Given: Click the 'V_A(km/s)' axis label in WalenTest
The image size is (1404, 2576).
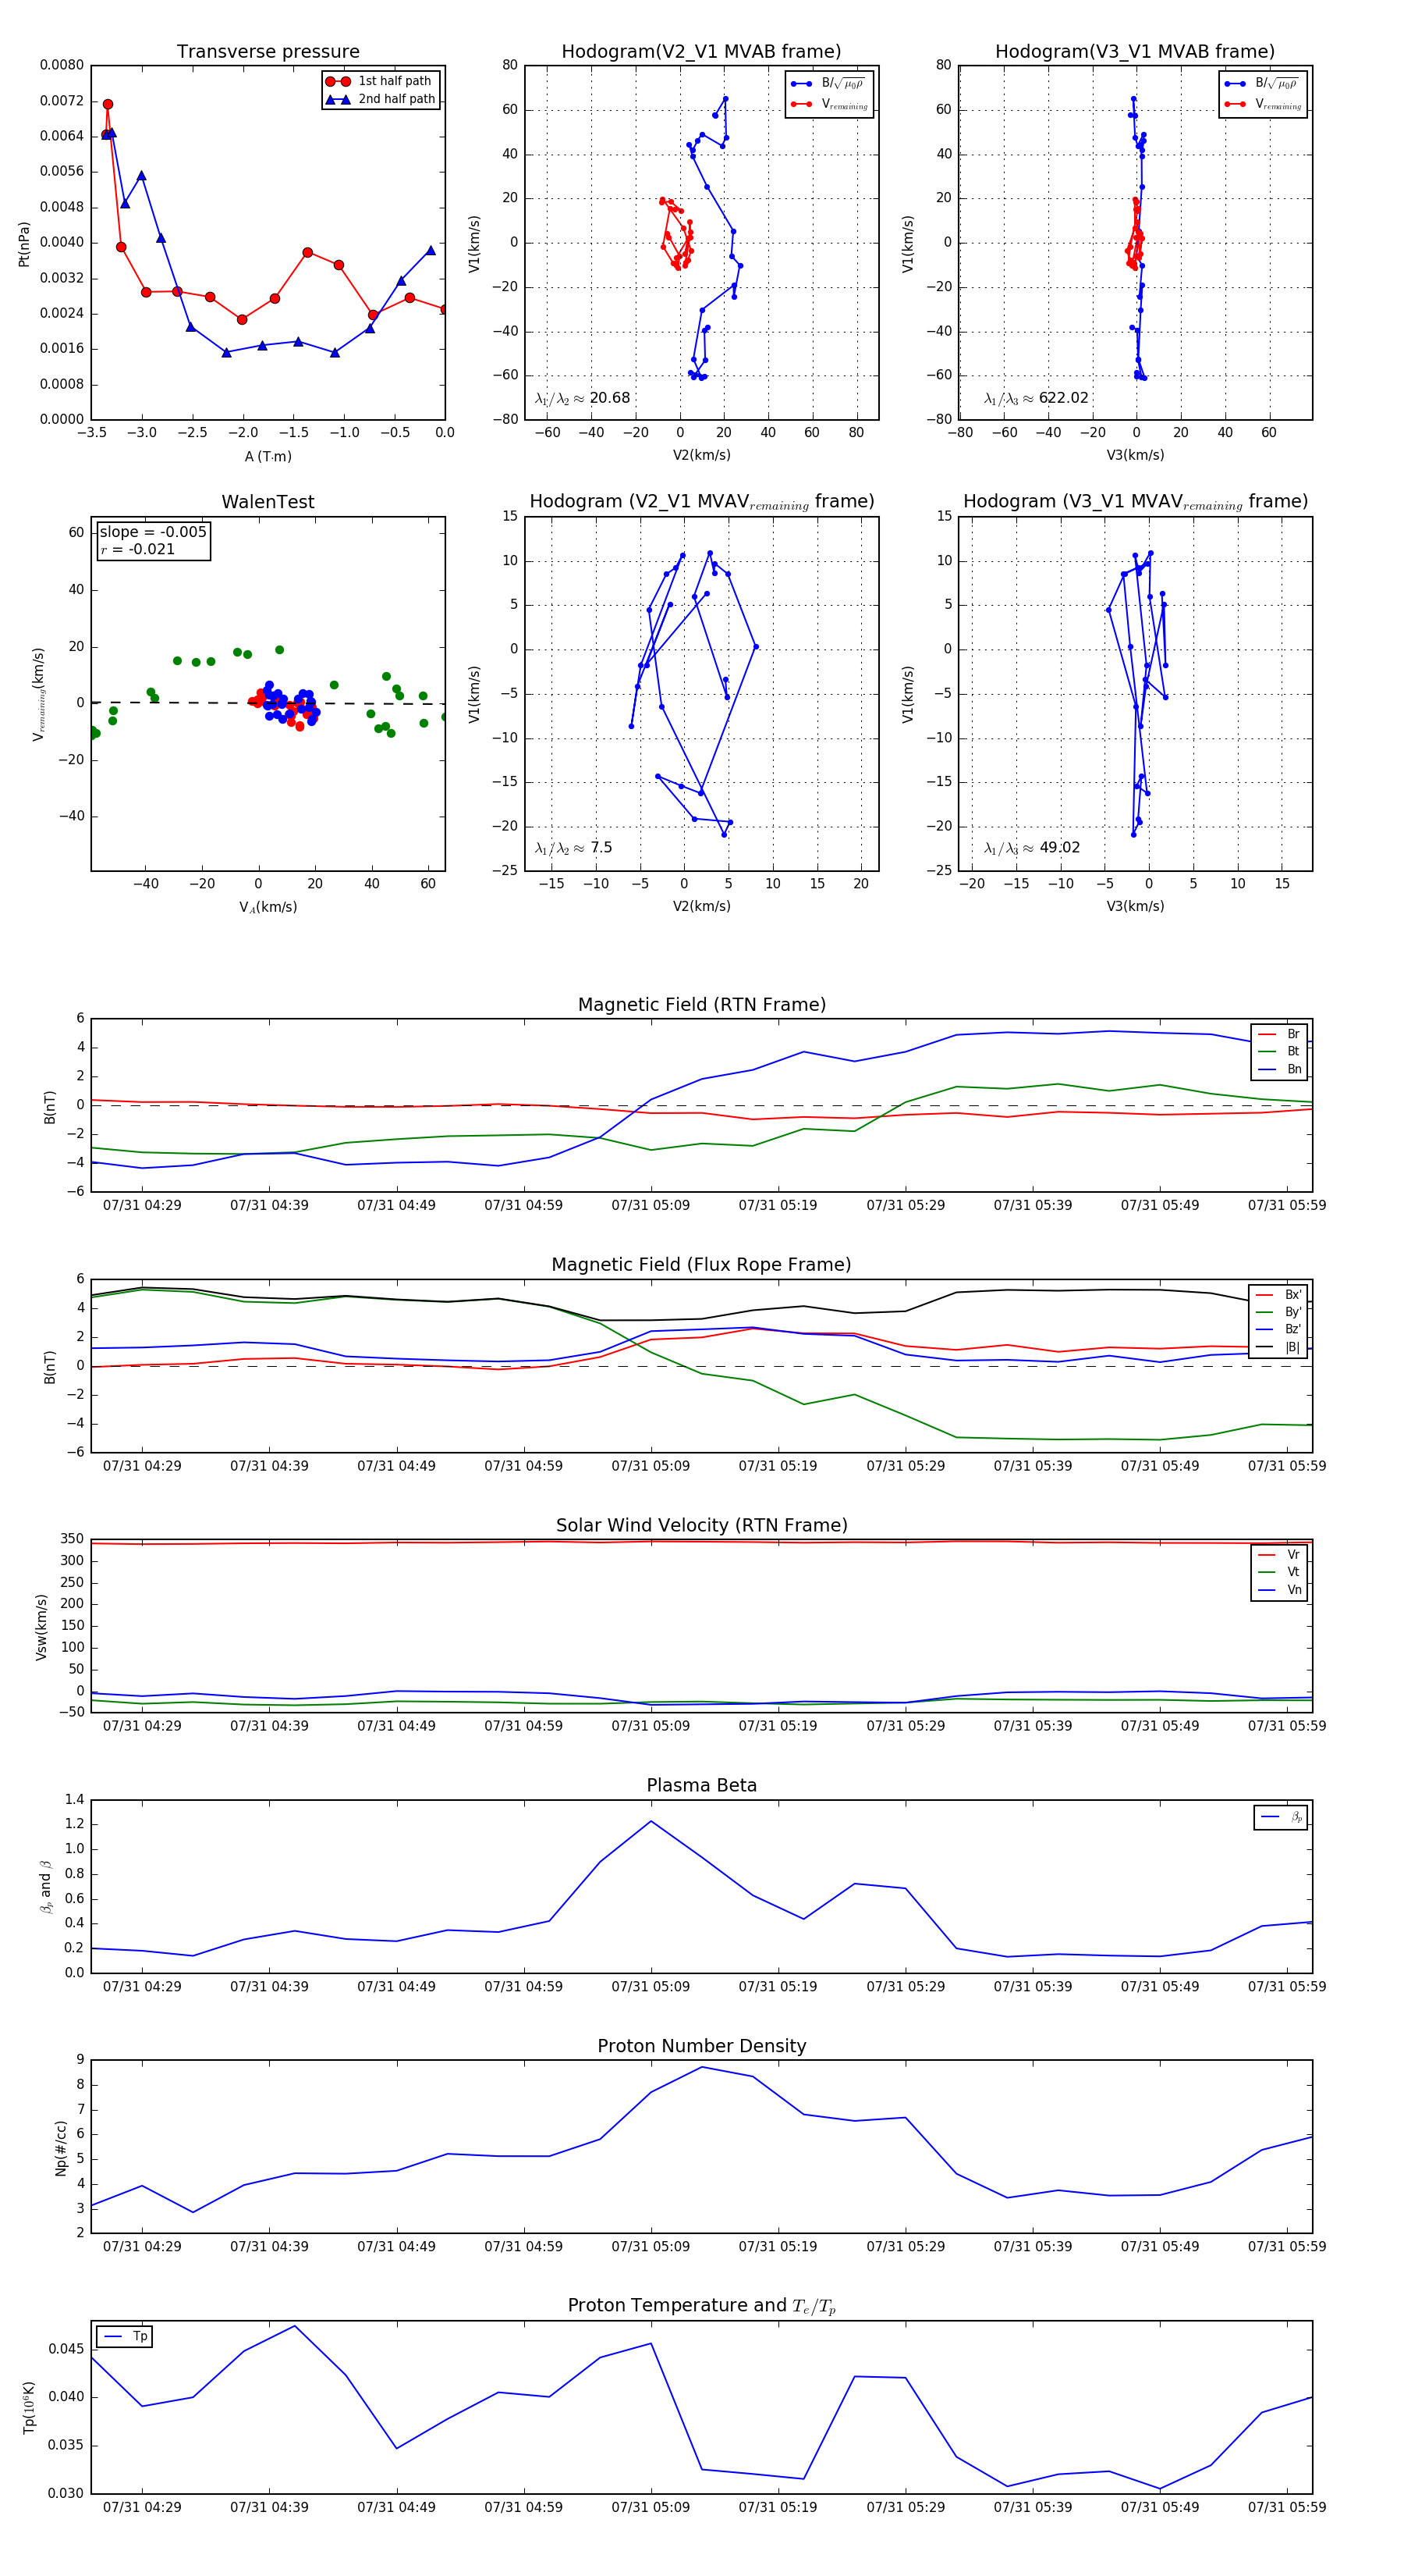Looking at the screenshot, I should point(268,907).
